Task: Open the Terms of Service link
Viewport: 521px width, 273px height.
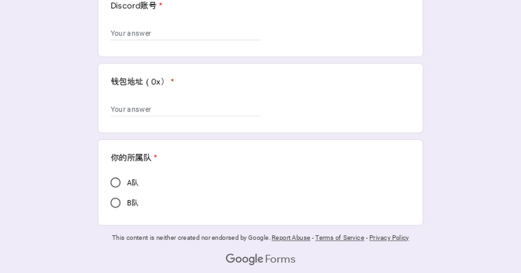Action: coord(340,238)
